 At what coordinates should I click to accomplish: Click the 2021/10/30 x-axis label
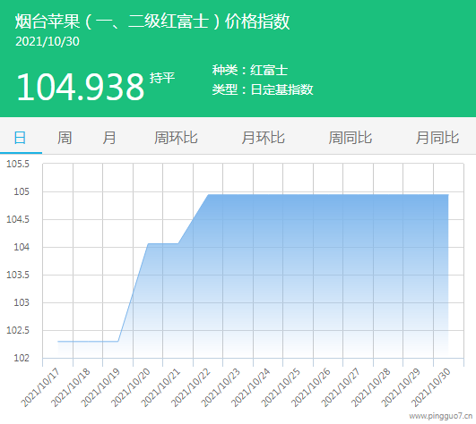point(431,388)
